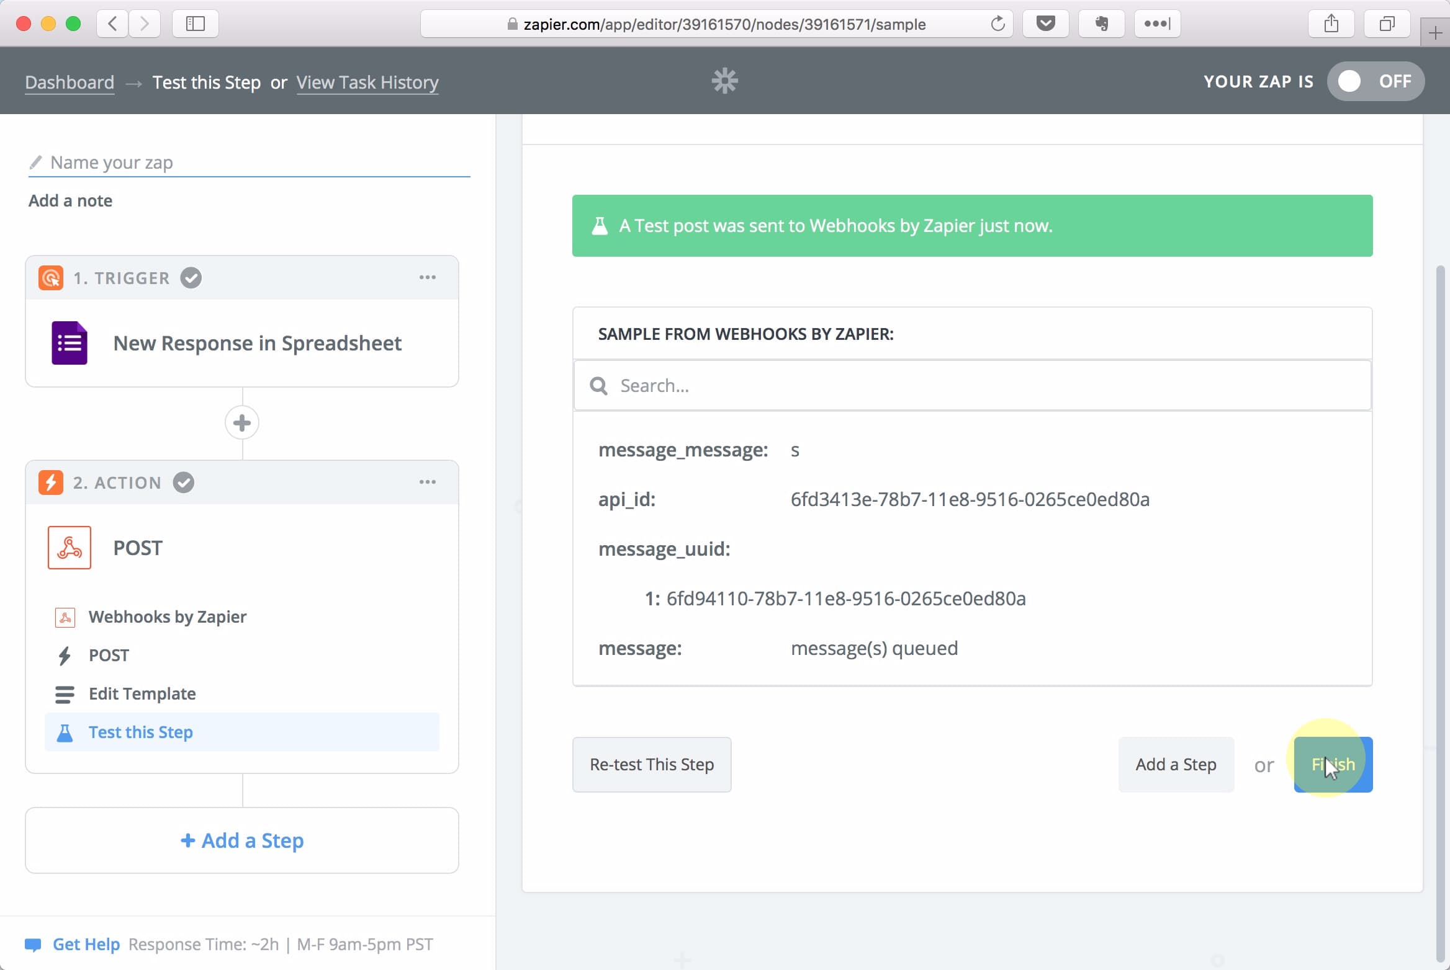Click the Get Help chat bubble icon
This screenshot has width=1450, height=970.
(33, 945)
